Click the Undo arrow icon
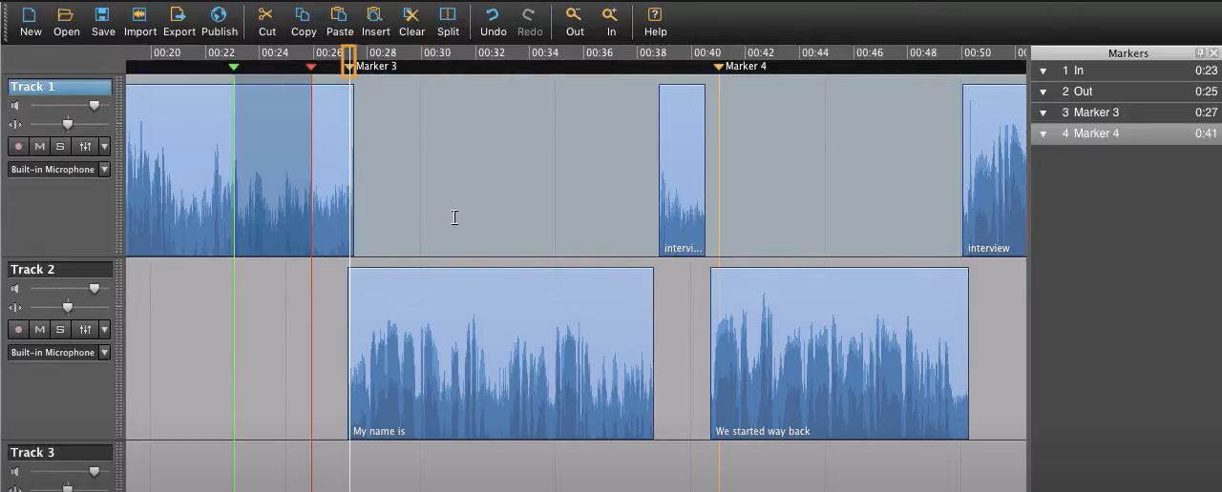Screen dimensions: 1222x492 click(493, 15)
